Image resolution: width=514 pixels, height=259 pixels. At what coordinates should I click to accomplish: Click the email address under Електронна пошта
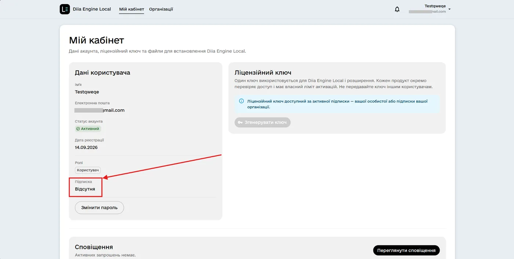(x=99, y=110)
